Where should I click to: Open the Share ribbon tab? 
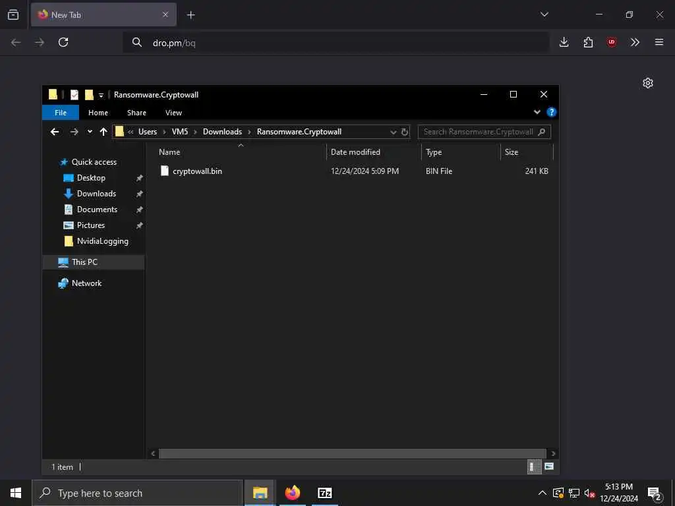[136, 113]
